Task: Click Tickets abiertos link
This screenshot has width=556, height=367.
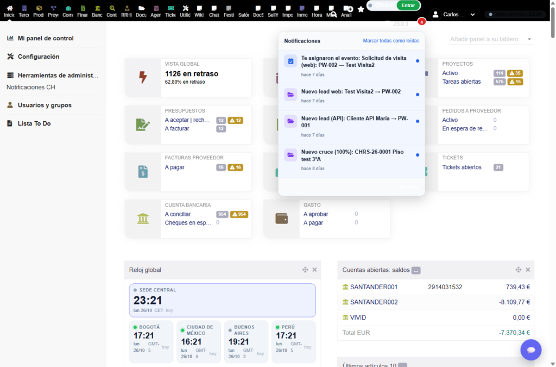Action: pyautogui.click(x=462, y=167)
